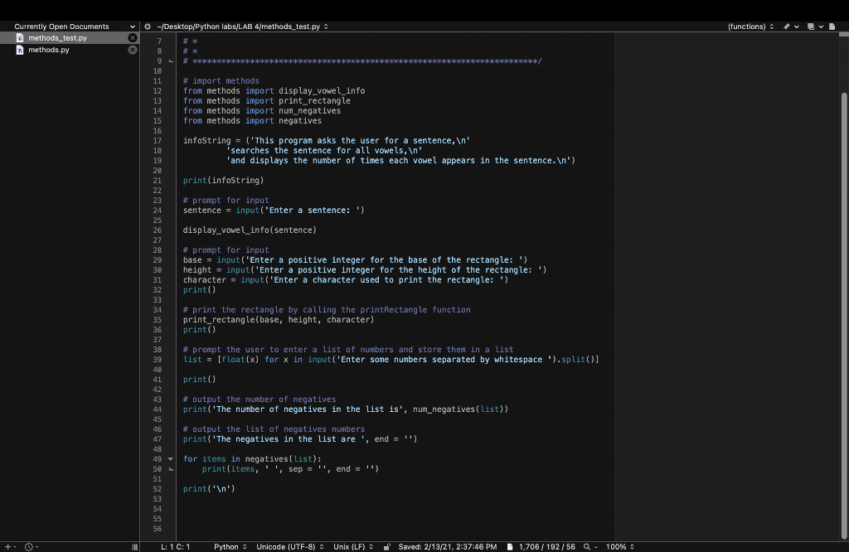The image size is (849, 552).
Task: Open the Unix (LF) line ending menu
Action: (x=352, y=546)
